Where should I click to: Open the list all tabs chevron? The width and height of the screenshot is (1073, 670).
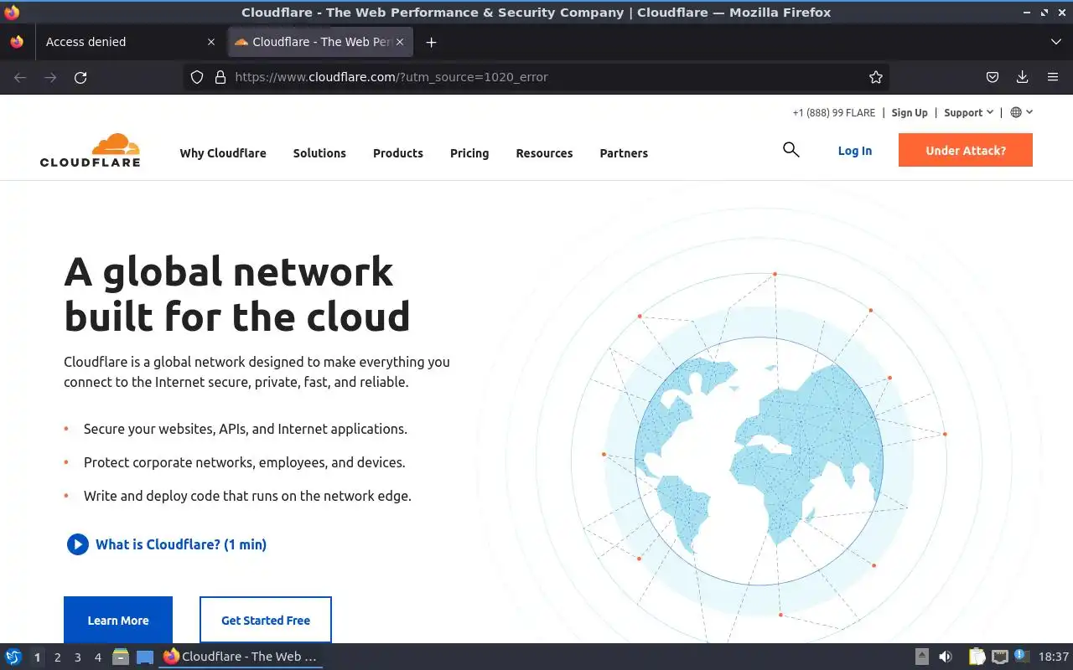coord(1055,42)
